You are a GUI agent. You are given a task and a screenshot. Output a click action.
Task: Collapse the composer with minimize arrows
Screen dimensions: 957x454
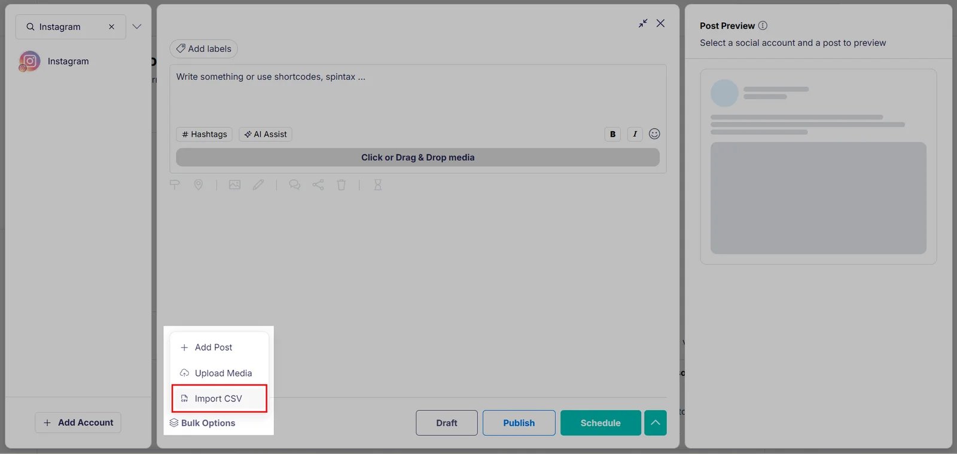point(643,23)
